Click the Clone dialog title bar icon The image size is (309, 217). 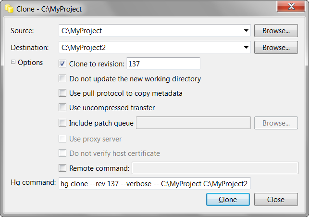(9, 8)
